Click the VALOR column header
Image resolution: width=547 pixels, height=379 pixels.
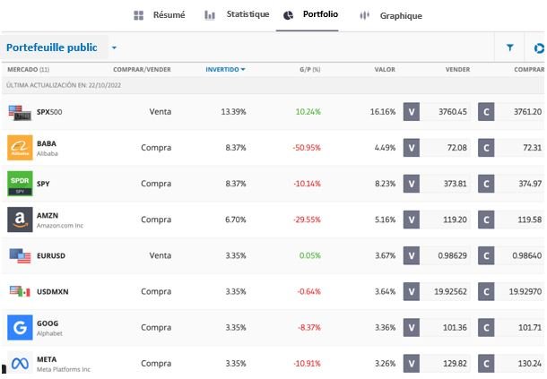tap(385, 69)
